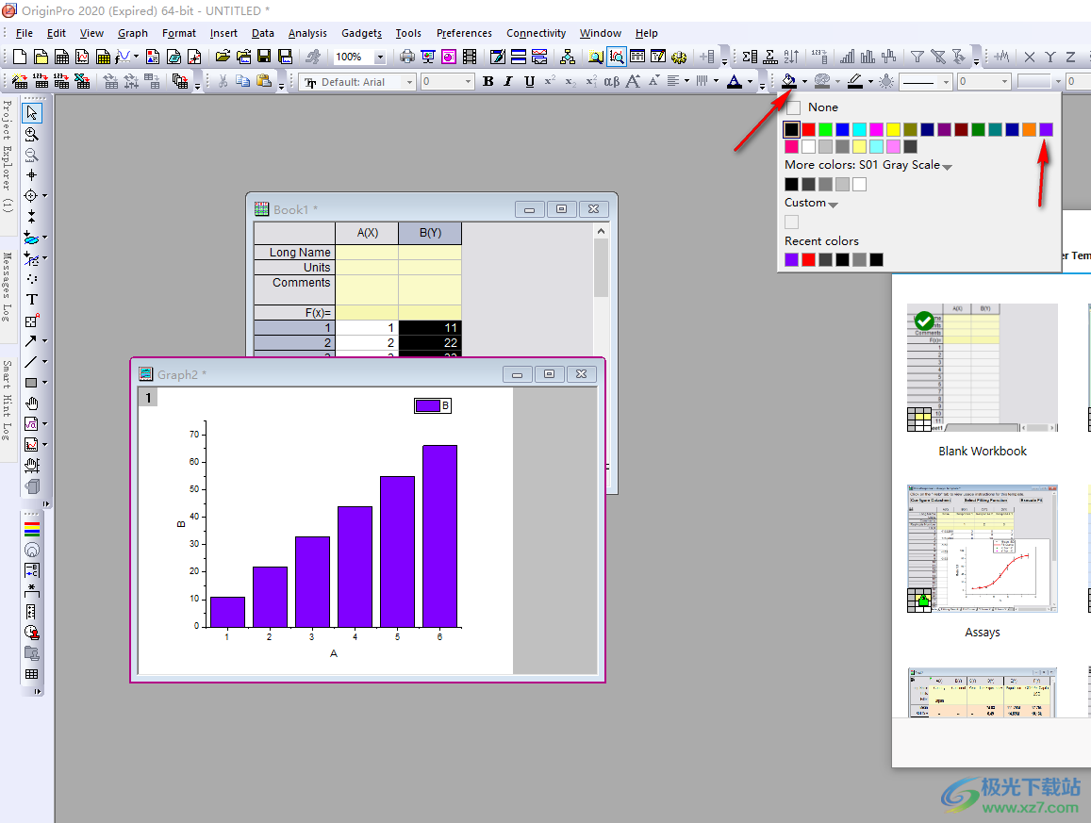
Task: Click the Statistics on Columns sigma icon
Action: click(750, 58)
